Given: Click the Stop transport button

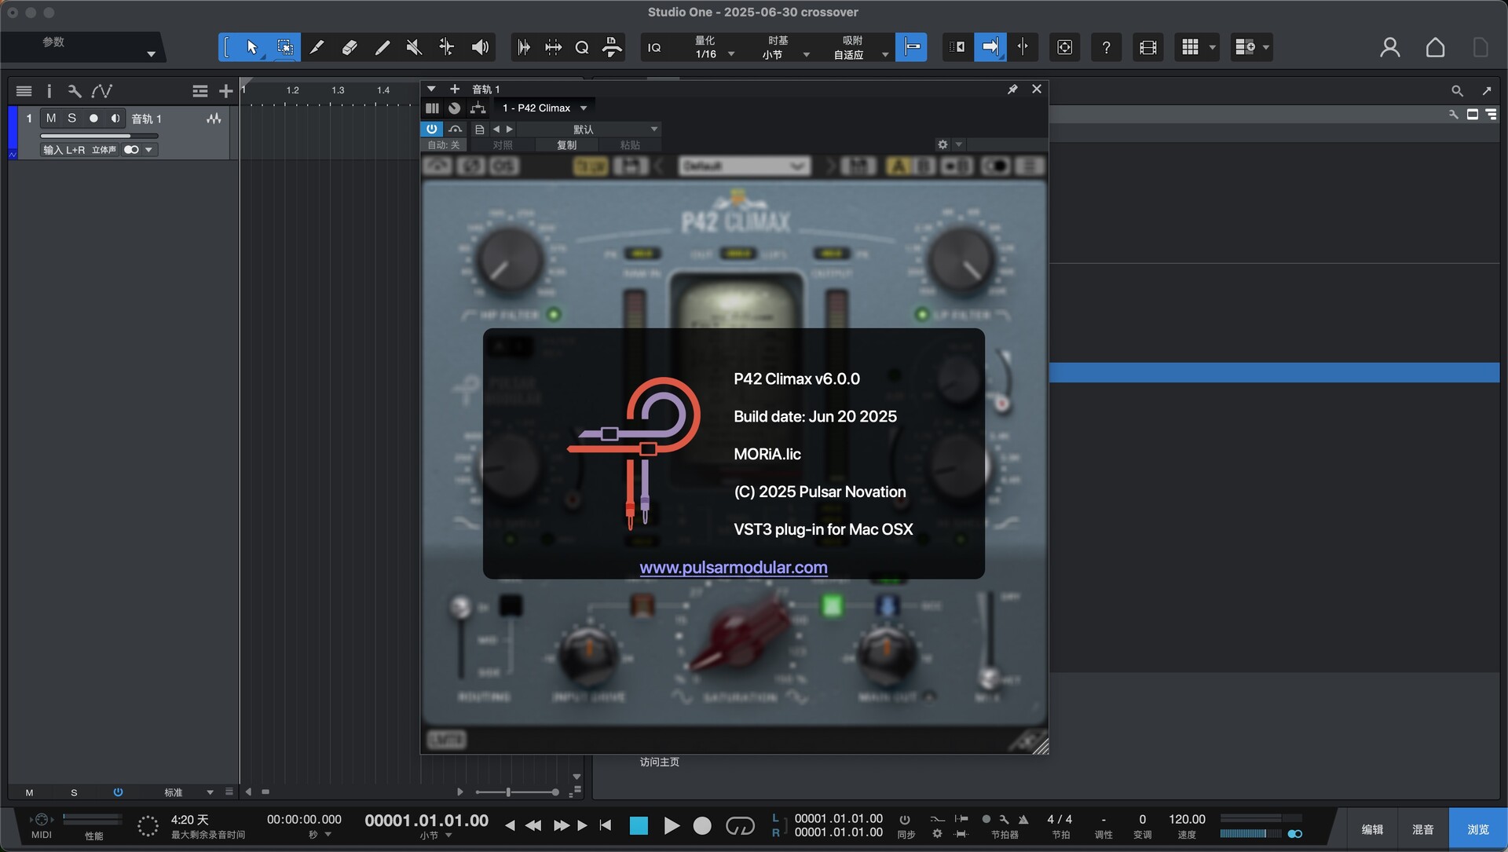Looking at the screenshot, I should click(x=639, y=825).
